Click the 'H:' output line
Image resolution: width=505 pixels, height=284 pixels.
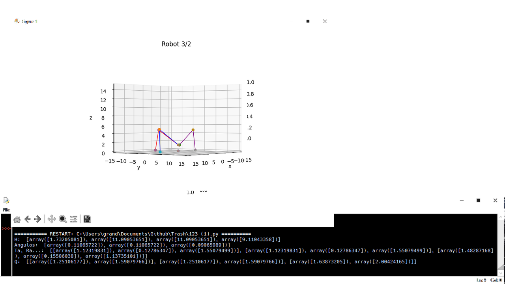(148, 239)
